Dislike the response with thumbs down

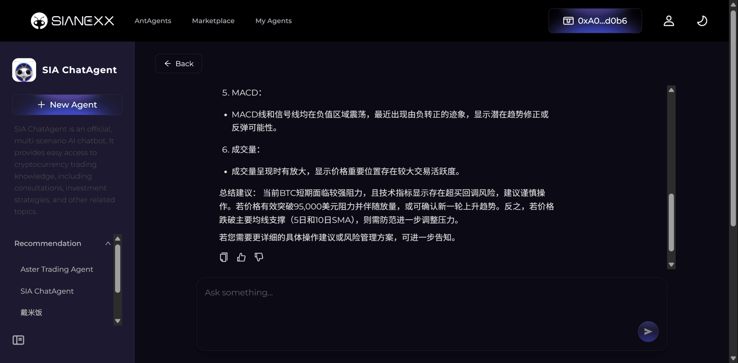pos(259,257)
